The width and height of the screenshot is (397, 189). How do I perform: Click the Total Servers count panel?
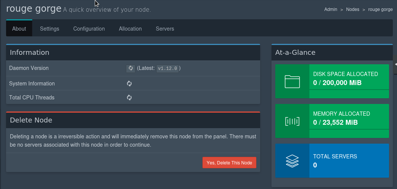(x=349, y=161)
